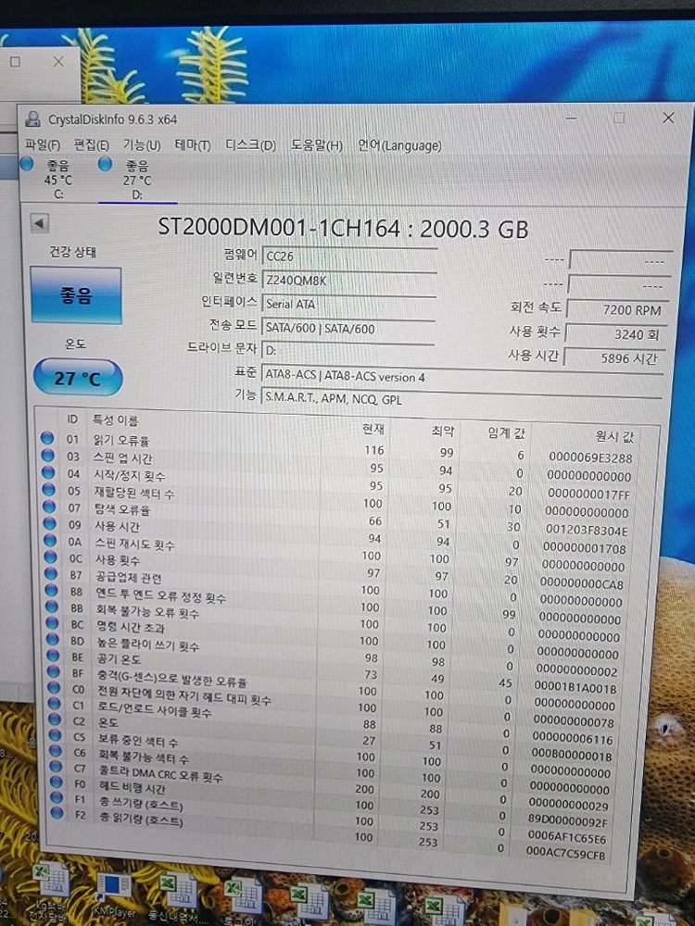Click the status dot for 0C 사용 횟수

(51, 557)
